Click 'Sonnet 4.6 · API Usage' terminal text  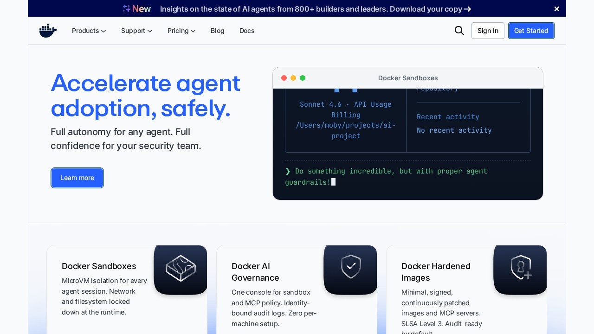[x=346, y=104]
